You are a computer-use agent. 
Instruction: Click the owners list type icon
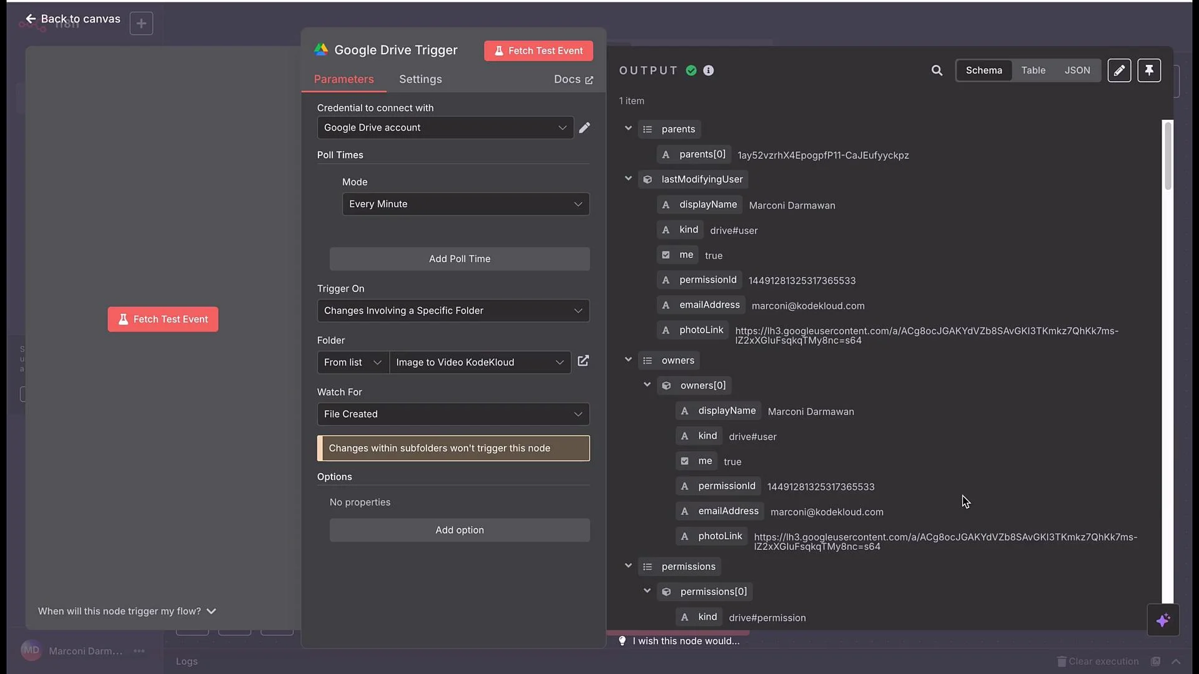point(648,361)
